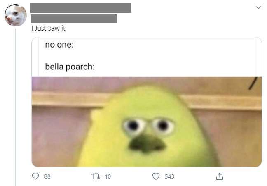The width and height of the screenshot is (267, 186).
Task: Click blank area right of "no one:"
Action: pos(164,45)
